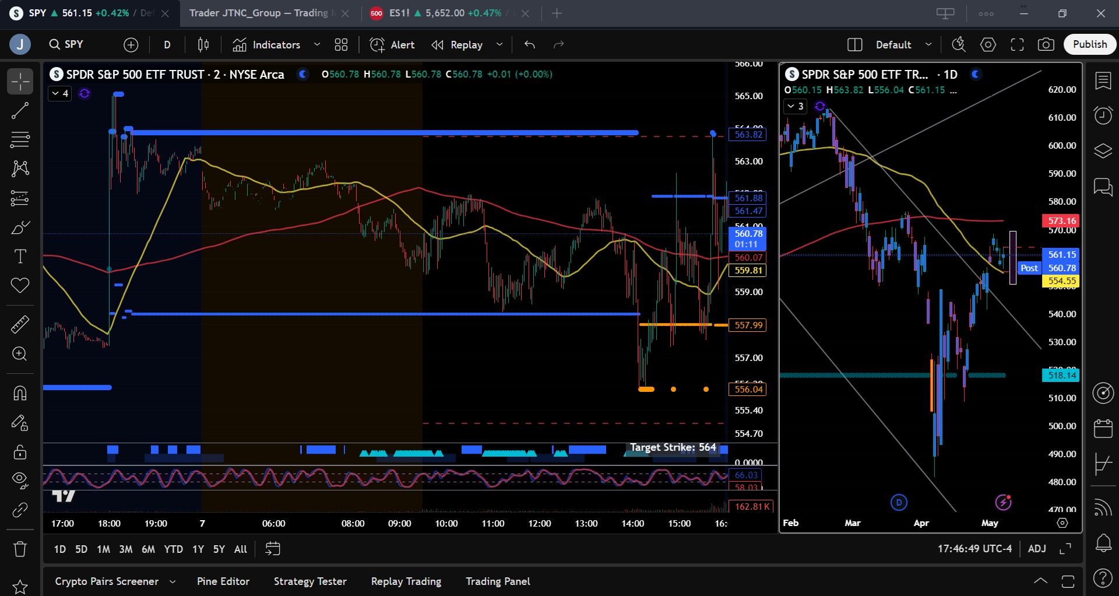Open the Pine Editor tab
This screenshot has width=1119, height=596.
(x=223, y=581)
